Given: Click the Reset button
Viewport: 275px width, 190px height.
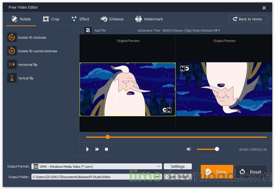Looking at the screenshot, I should point(251,172).
